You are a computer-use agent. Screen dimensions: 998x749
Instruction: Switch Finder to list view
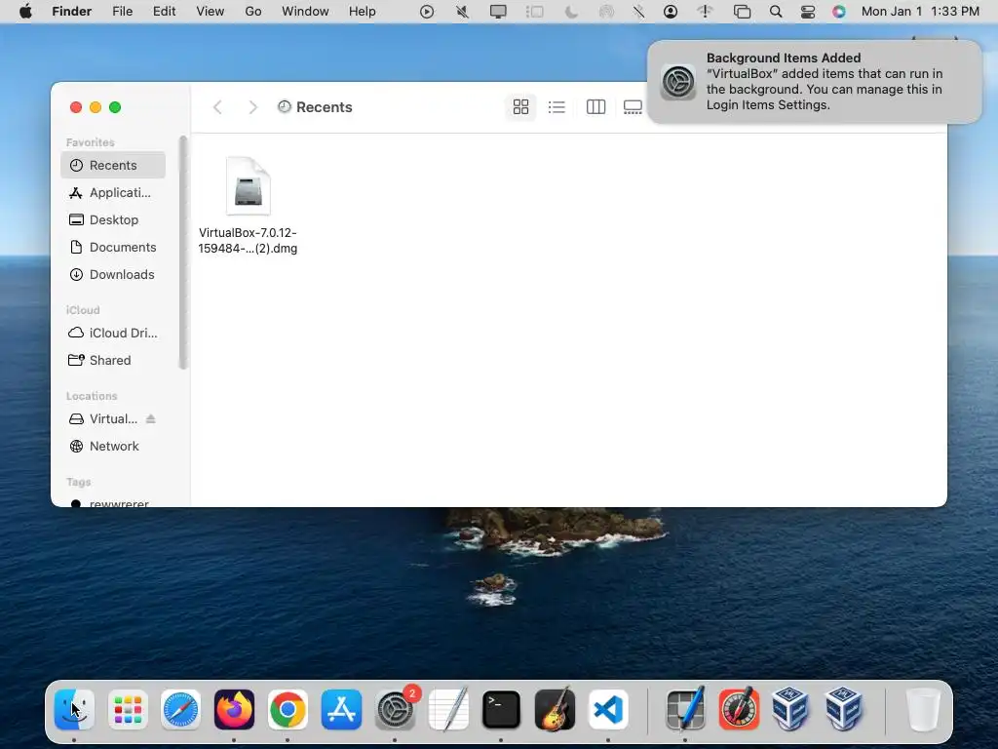pos(557,107)
